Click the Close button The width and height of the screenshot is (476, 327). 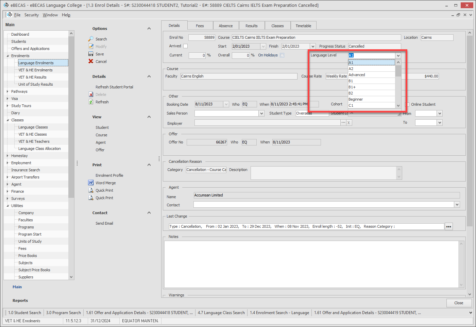459,303
